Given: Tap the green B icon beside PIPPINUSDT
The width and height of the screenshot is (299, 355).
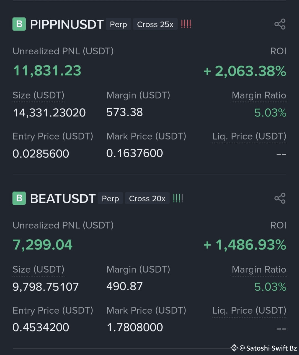Looking at the screenshot, I should tap(19, 24).
